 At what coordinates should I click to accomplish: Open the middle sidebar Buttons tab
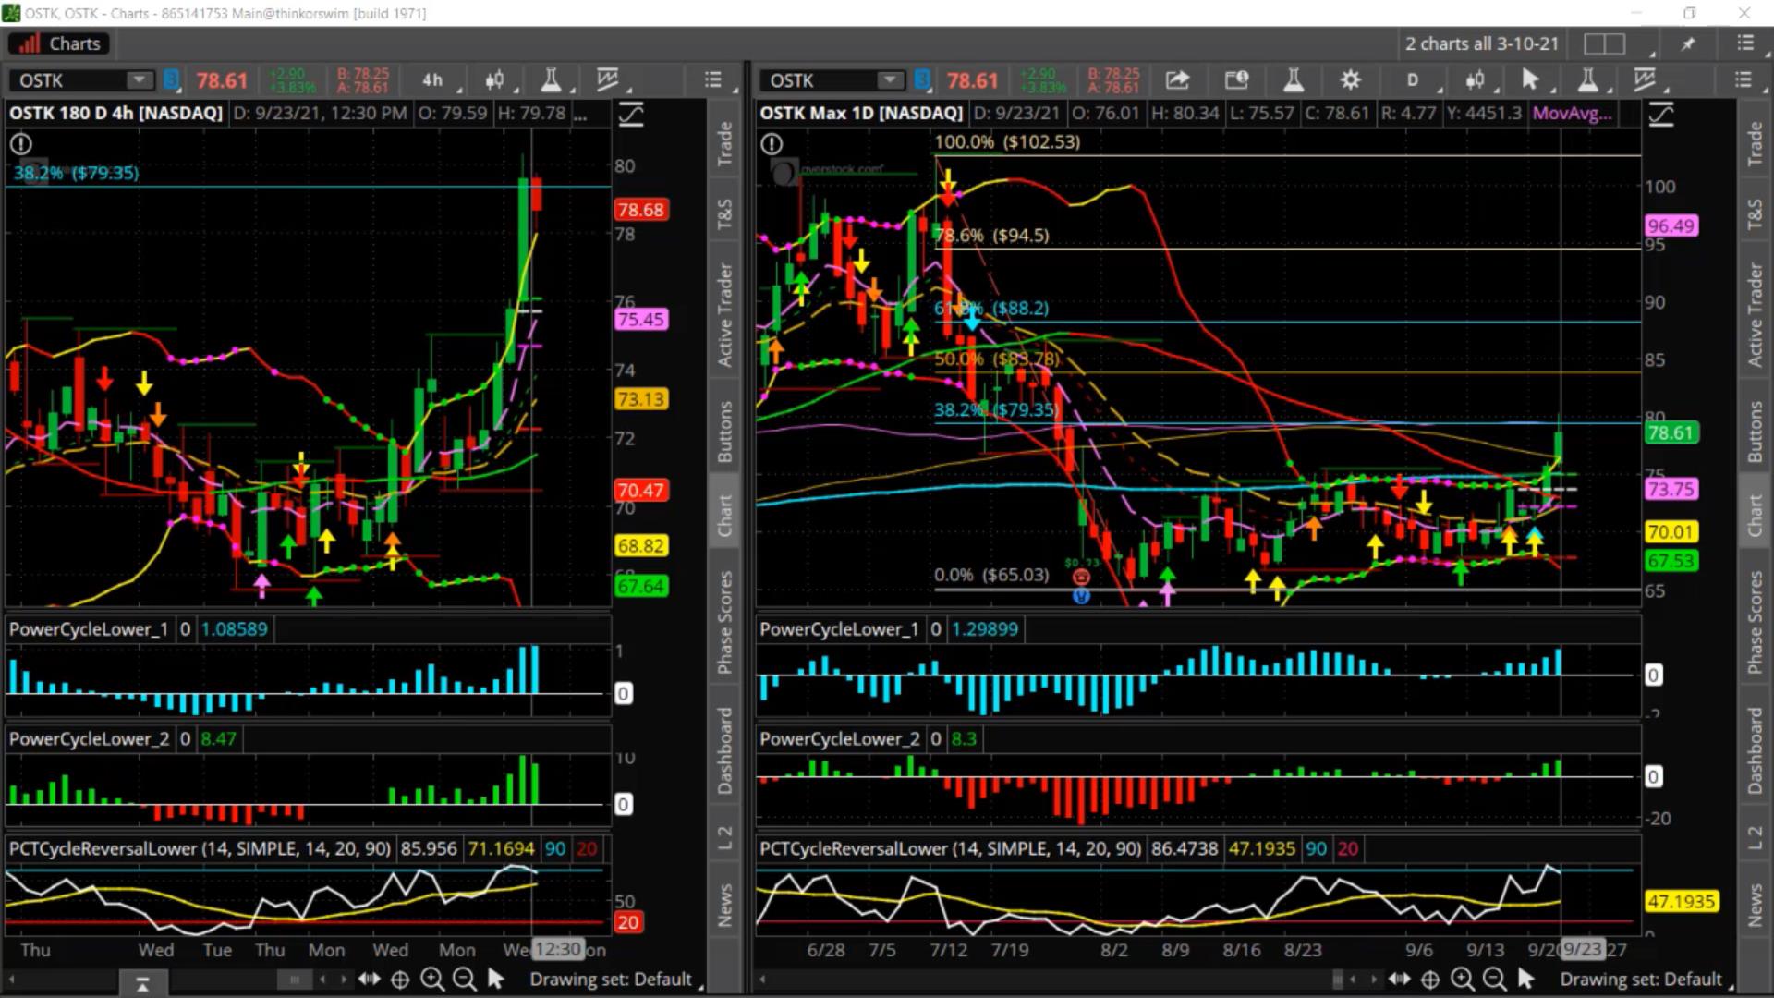coord(724,432)
